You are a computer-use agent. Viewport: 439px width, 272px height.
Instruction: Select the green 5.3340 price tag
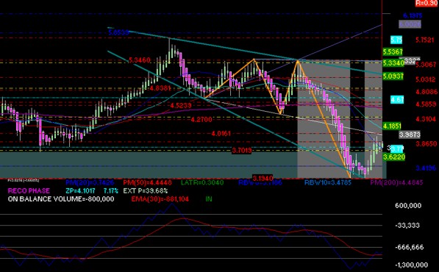pyautogui.click(x=393, y=63)
